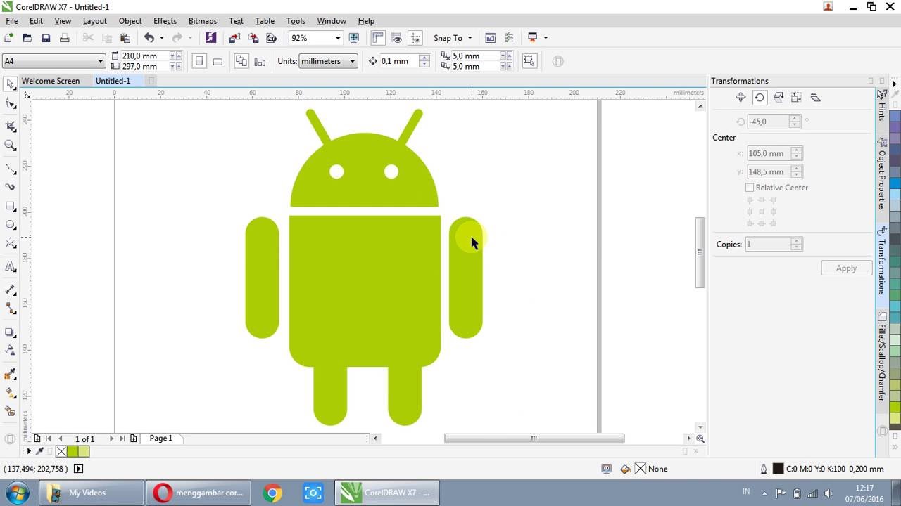Expand the undo history arrow

click(x=161, y=38)
